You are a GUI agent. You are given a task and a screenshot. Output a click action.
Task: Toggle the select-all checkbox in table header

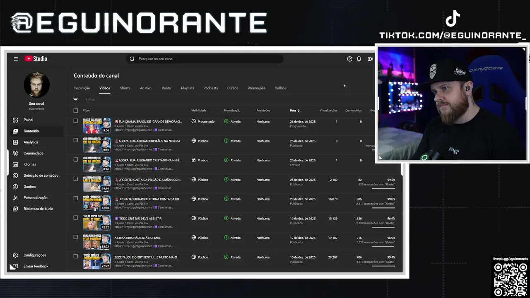75,111
